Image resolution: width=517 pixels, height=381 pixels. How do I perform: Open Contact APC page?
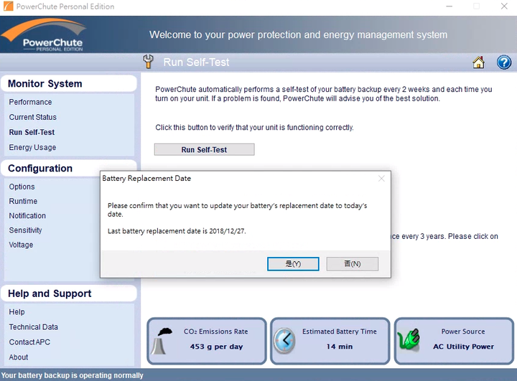pos(29,342)
